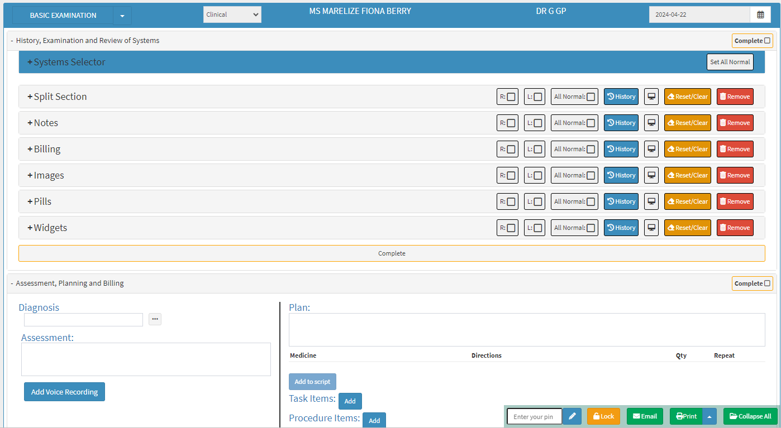
Task: Click the monitor icon in Split Section row
Action: click(651, 97)
